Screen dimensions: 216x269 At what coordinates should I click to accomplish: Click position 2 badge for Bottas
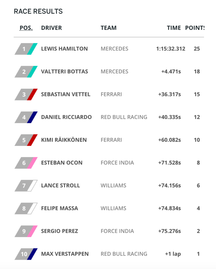tap(26, 72)
